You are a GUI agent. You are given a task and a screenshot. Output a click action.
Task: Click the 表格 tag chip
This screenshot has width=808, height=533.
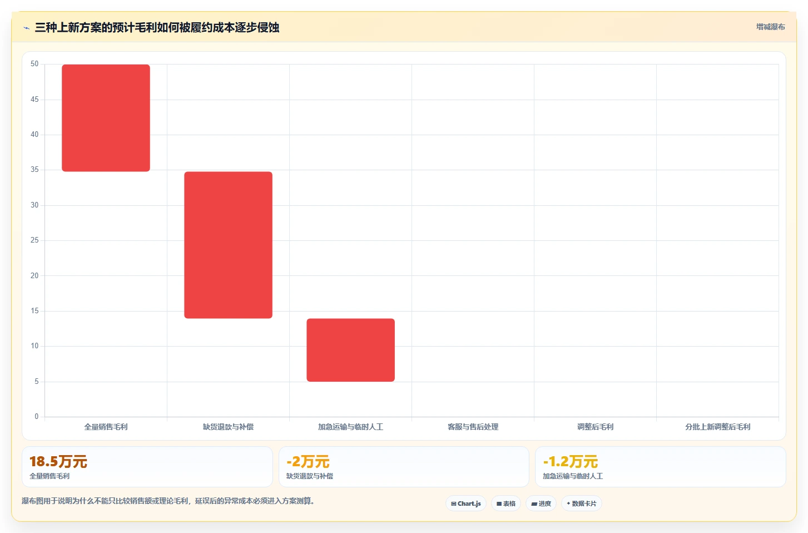pos(506,504)
